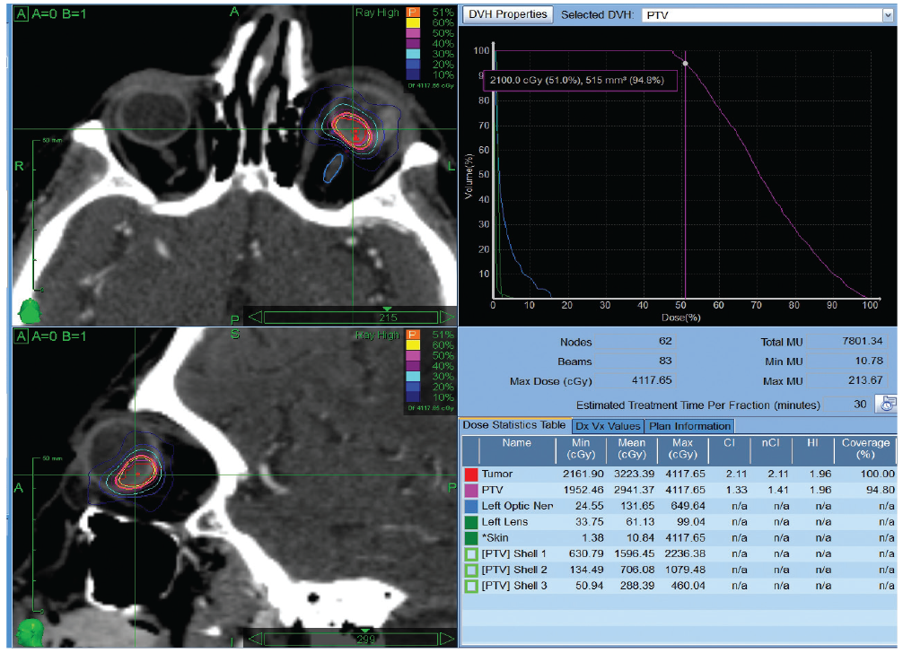Click right arrow of the slice 215 slider
Screen dimensions: 903x653
pos(446,317)
